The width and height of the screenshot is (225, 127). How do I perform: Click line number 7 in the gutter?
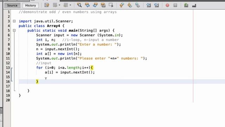click(8, 40)
